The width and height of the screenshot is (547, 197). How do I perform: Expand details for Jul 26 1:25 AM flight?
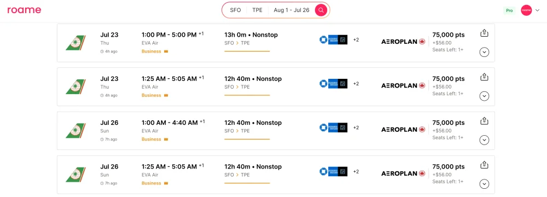[484, 184]
